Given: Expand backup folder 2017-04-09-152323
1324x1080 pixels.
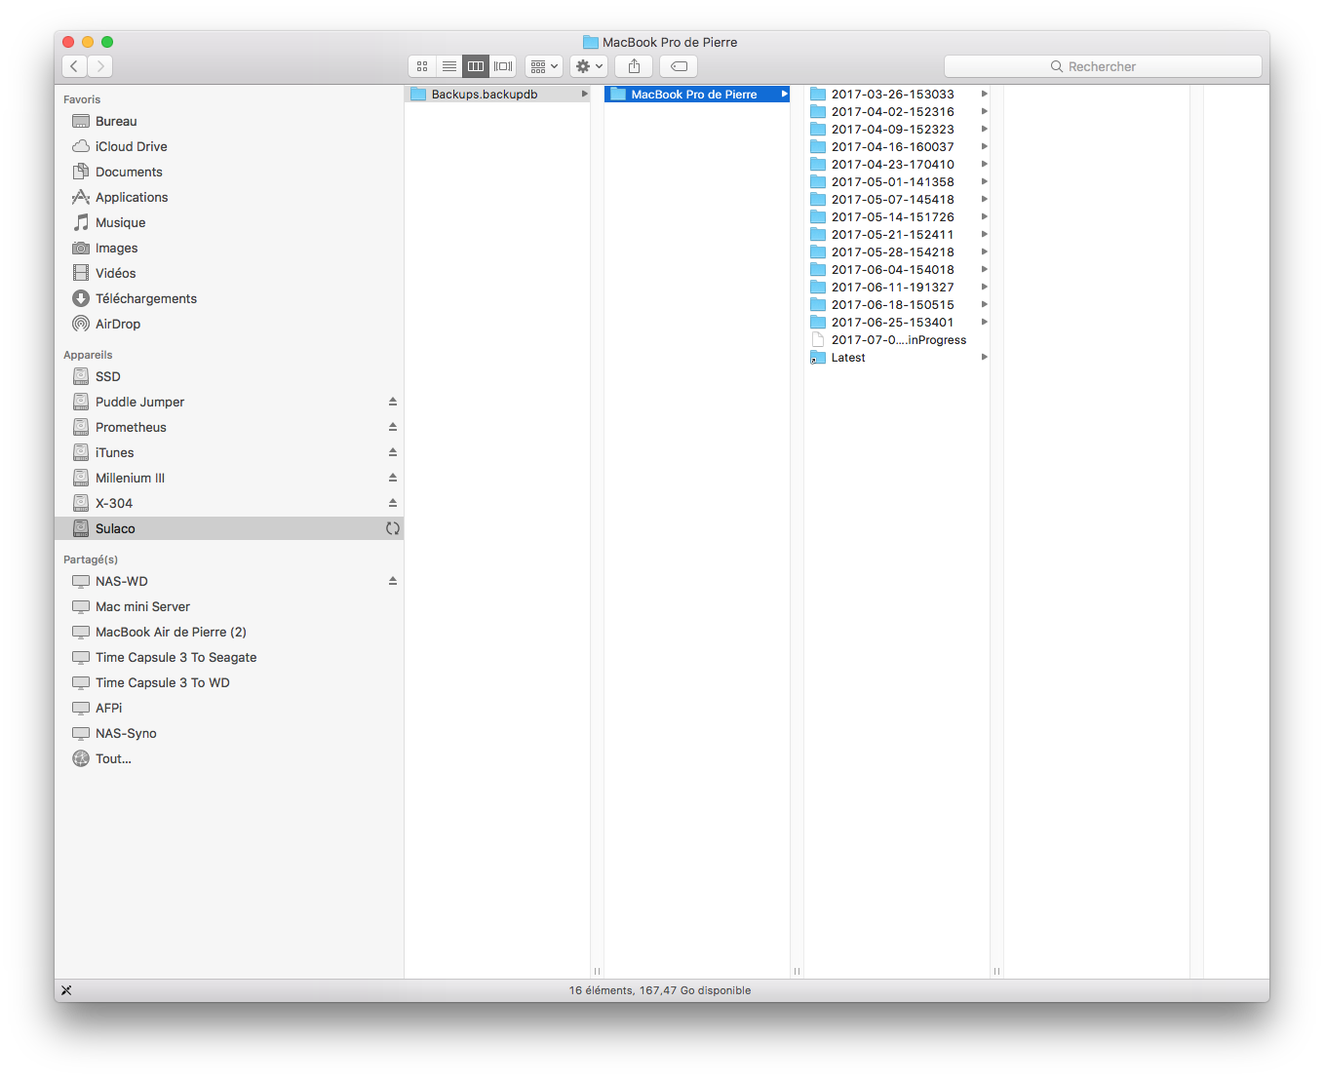Looking at the screenshot, I should (985, 130).
